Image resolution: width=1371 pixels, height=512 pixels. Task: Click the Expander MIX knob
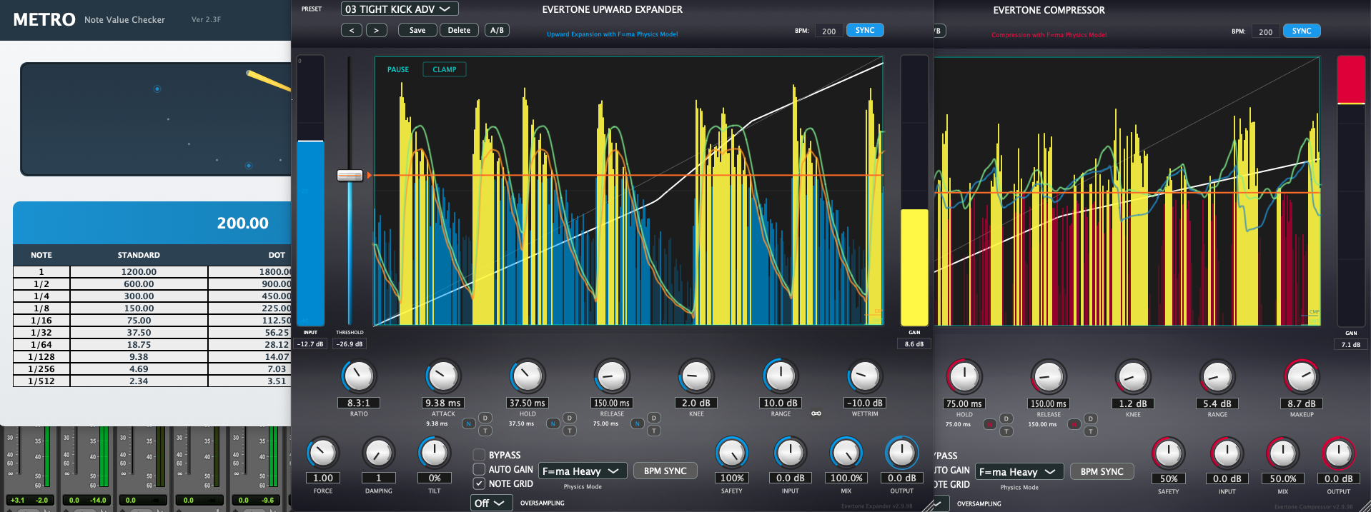click(846, 453)
